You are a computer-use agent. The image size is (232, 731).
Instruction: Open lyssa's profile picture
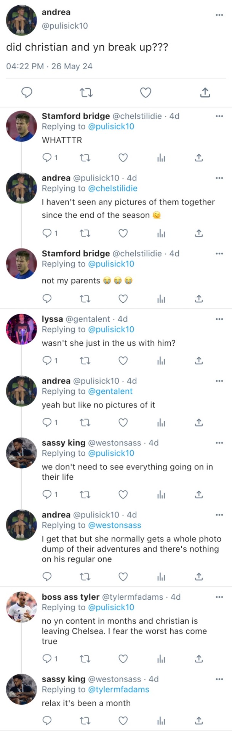click(21, 329)
